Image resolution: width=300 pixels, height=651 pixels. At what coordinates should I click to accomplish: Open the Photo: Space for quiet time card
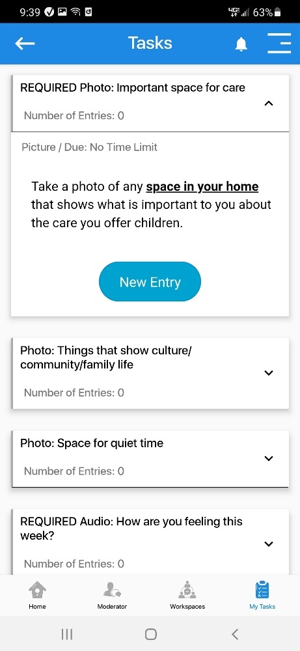150,458
